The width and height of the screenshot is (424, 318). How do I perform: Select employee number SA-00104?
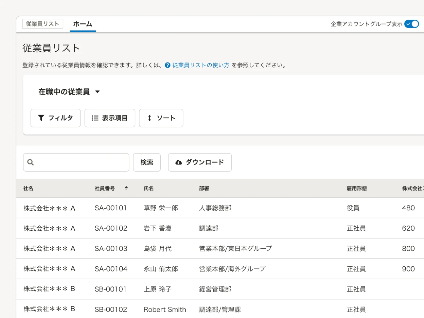(x=111, y=269)
